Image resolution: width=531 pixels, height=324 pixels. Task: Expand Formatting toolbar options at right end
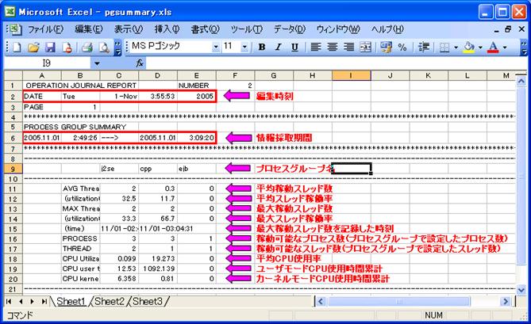[524, 48]
